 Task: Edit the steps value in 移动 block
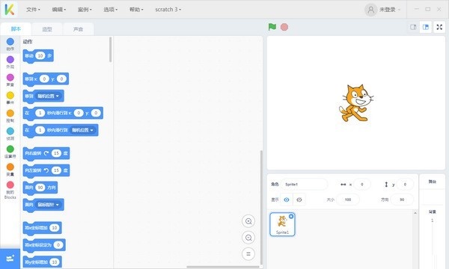coord(40,56)
